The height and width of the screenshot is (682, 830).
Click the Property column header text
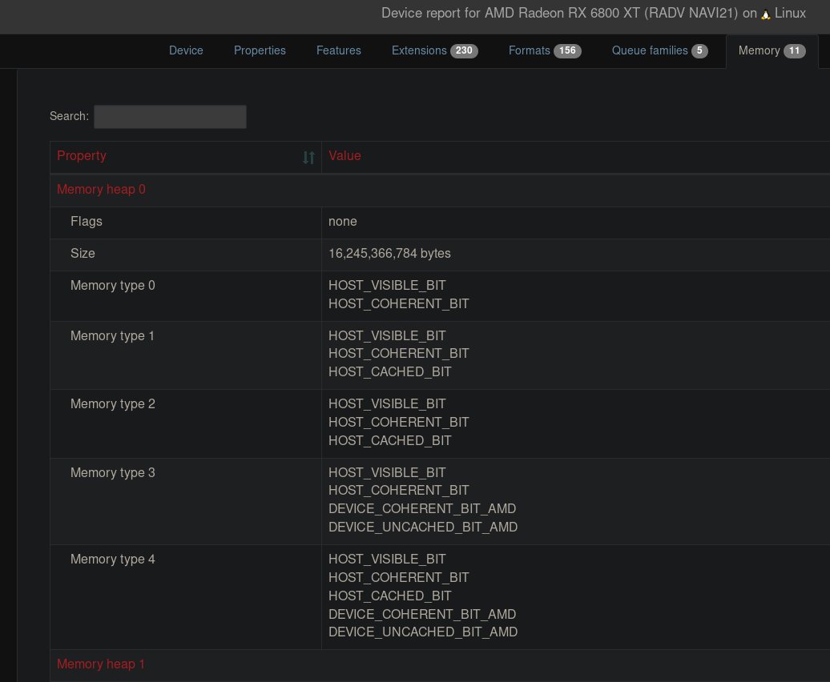82,156
